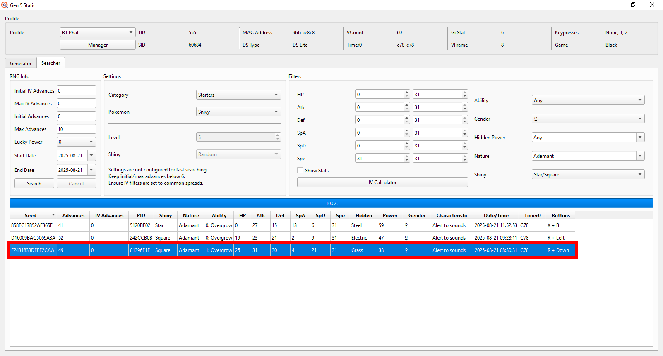This screenshot has height=356, width=663.
Task: Click the Initial IV Advances field
Action: pyautogui.click(x=76, y=90)
